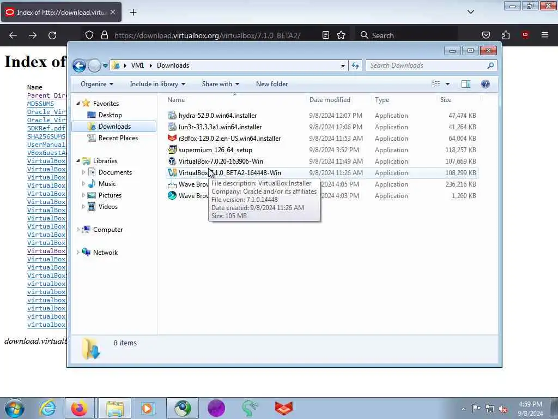558x419 pixels.
Task: Open the address bar history dropdown arrow
Action: pyautogui.click(x=343, y=65)
